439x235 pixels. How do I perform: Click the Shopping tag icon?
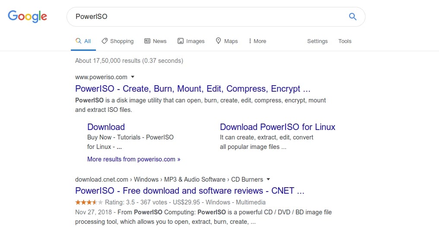(x=105, y=41)
